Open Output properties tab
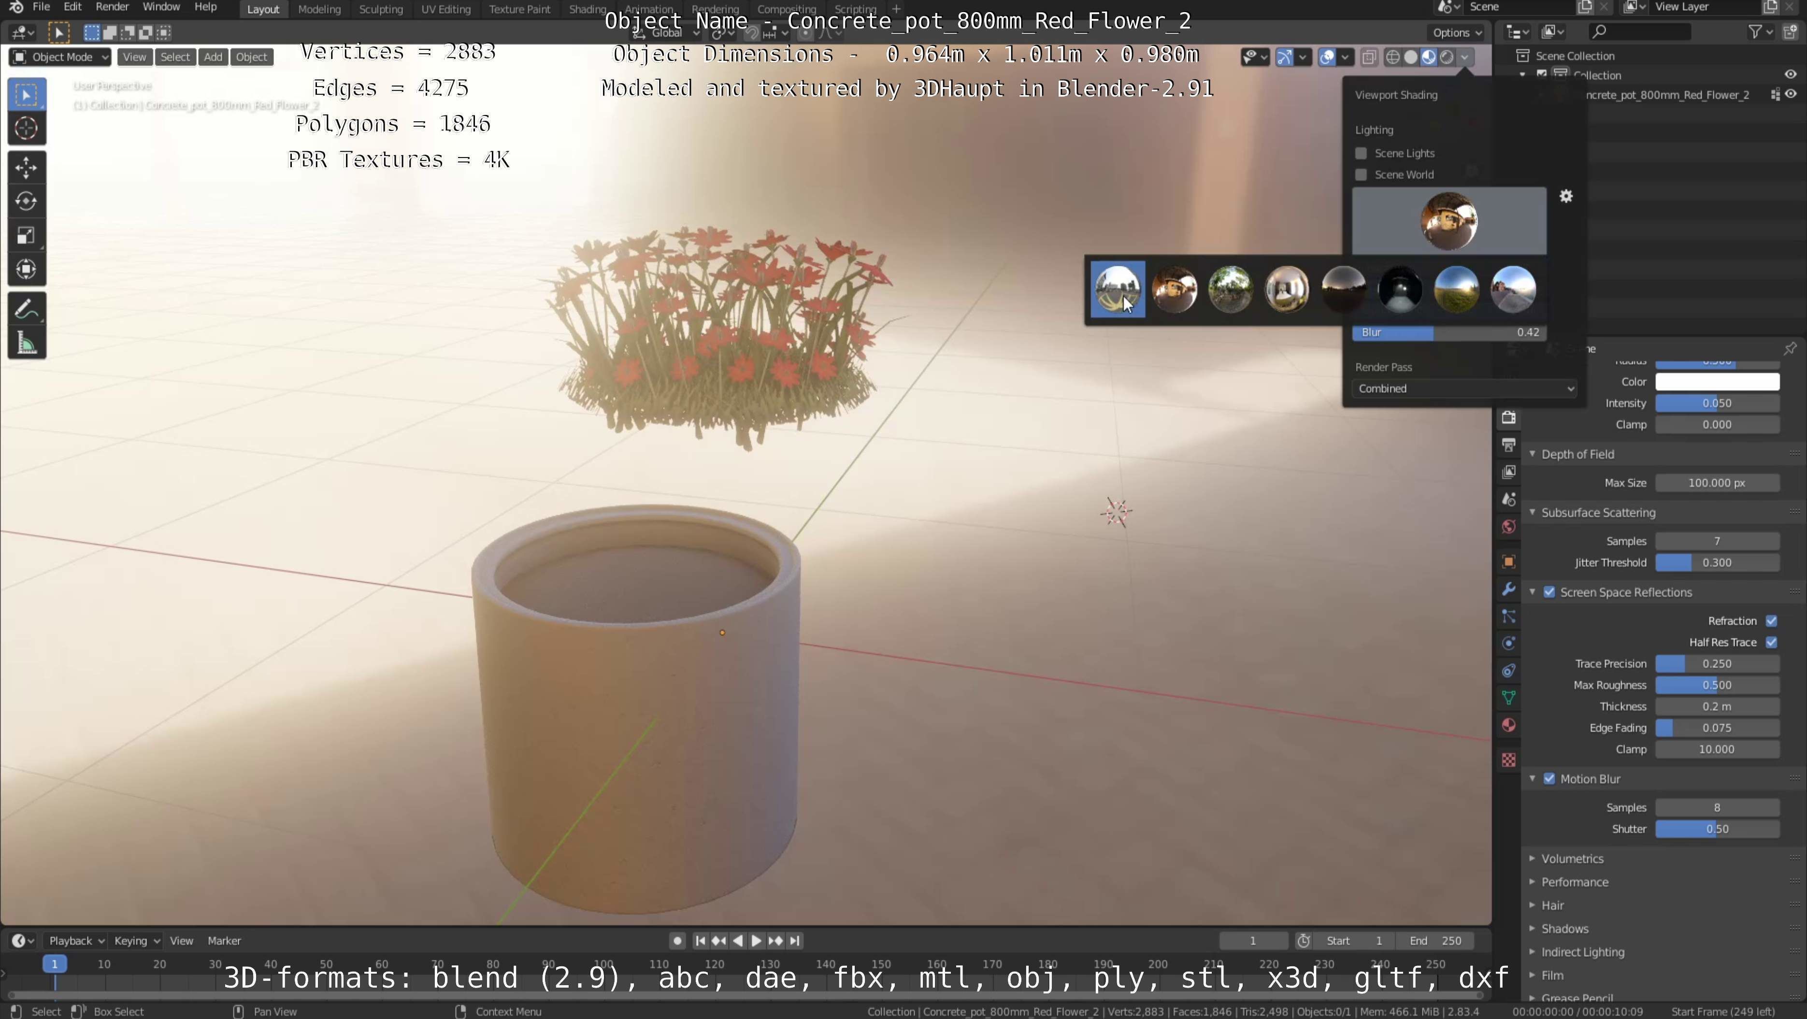 click(1509, 445)
